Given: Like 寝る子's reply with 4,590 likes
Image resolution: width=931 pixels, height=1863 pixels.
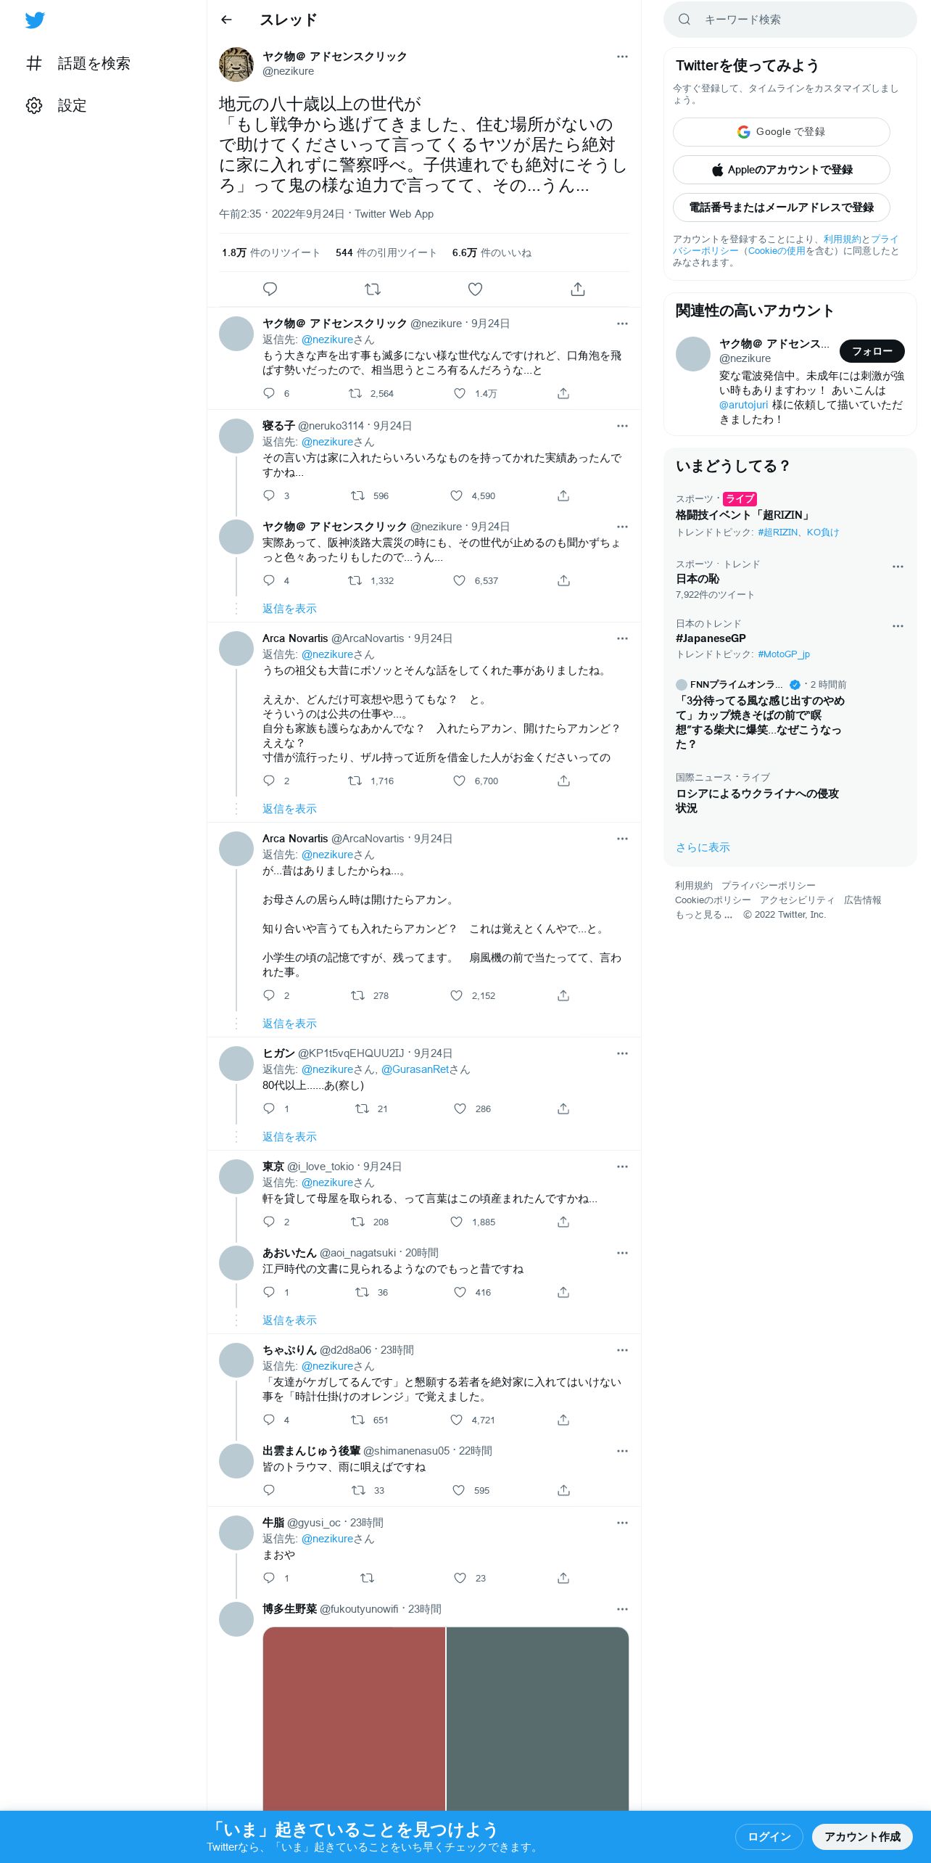Looking at the screenshot, I should pos(456,495).
